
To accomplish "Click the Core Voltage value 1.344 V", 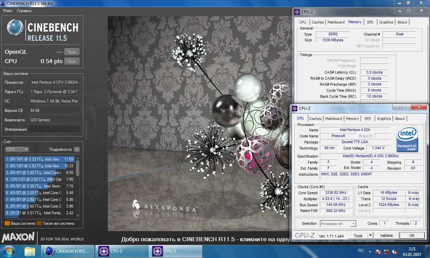I will click(378, 148).
